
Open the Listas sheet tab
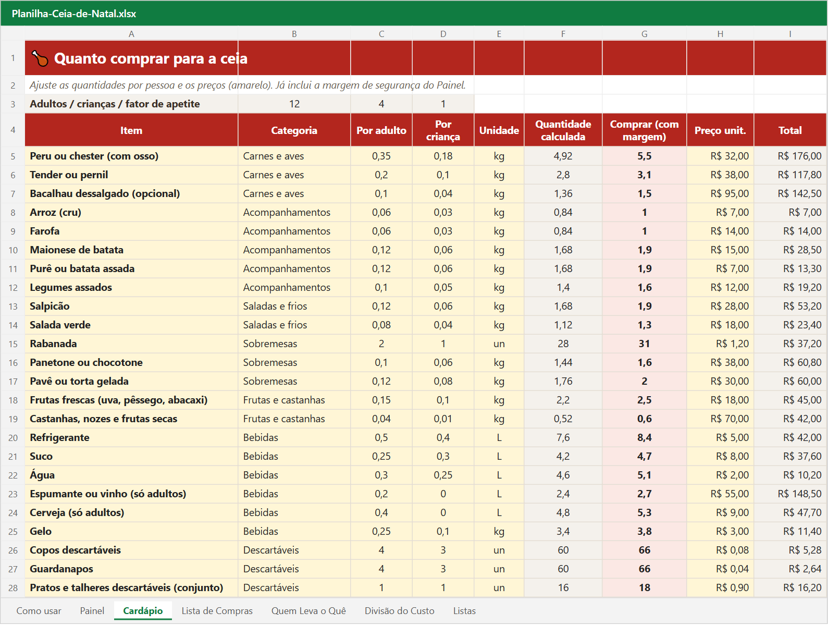[x=464, y=611]
